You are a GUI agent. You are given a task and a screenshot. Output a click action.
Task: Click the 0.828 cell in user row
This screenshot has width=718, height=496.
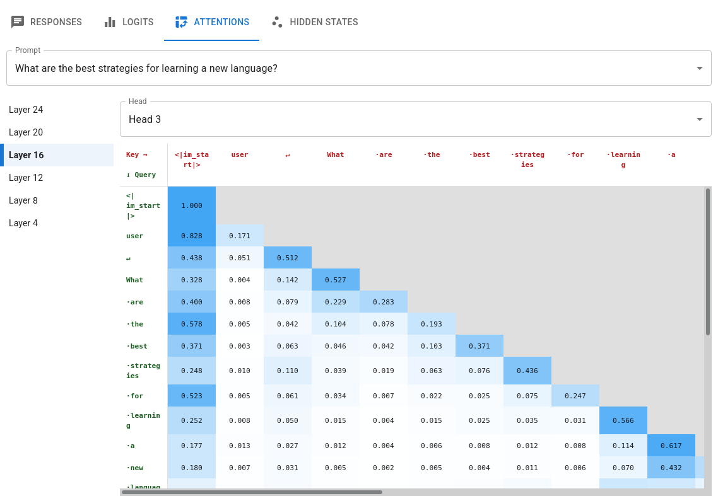point(191,236)
